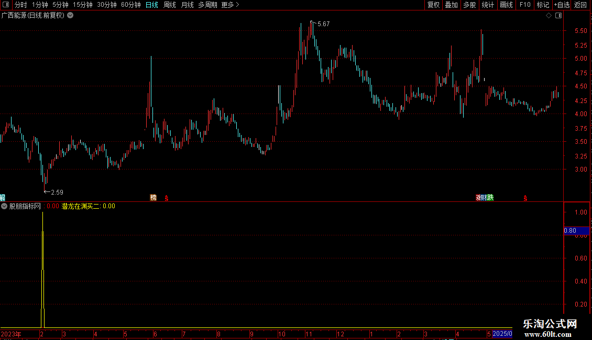This screenshot has width=592, height=340.
Task: Open the 复权 adjustment menu
Action: pyautogui.click(x=433, y=5)
